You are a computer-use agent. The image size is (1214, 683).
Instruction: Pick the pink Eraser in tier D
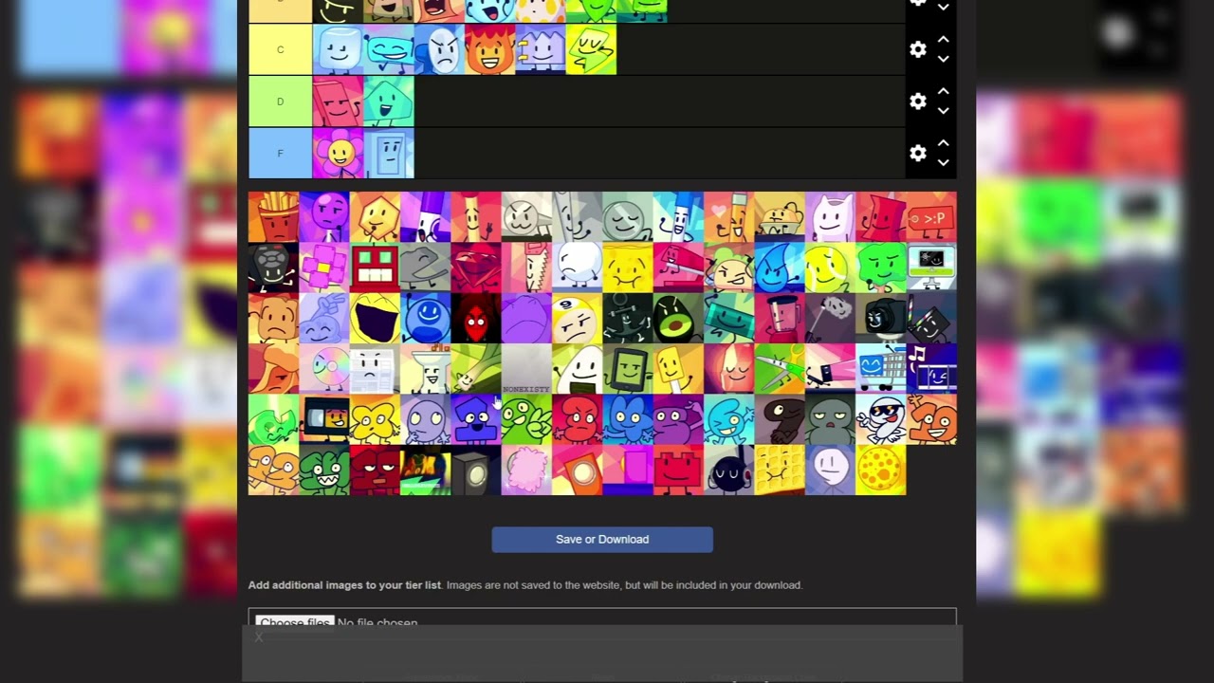coord(338,102)
